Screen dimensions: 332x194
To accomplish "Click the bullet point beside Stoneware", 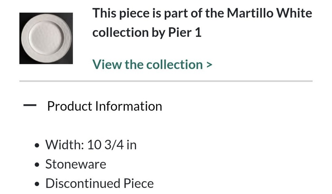I will [x=38, y=165].
